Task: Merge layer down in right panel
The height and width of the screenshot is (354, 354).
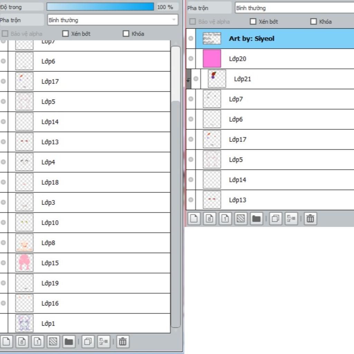Action: pos(291,218)
